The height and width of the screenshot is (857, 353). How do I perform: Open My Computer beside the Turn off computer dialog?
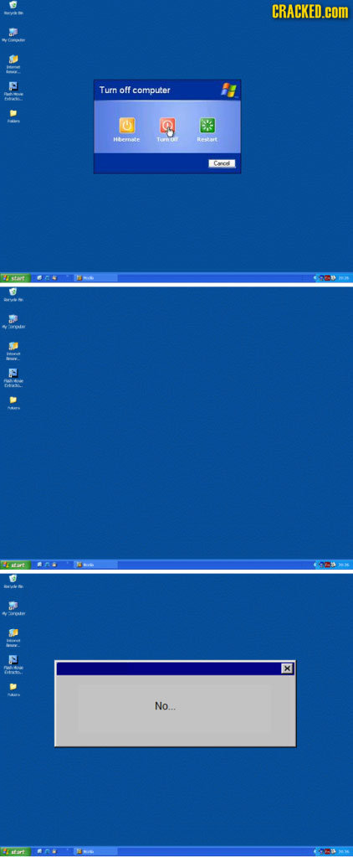point(12,34)
